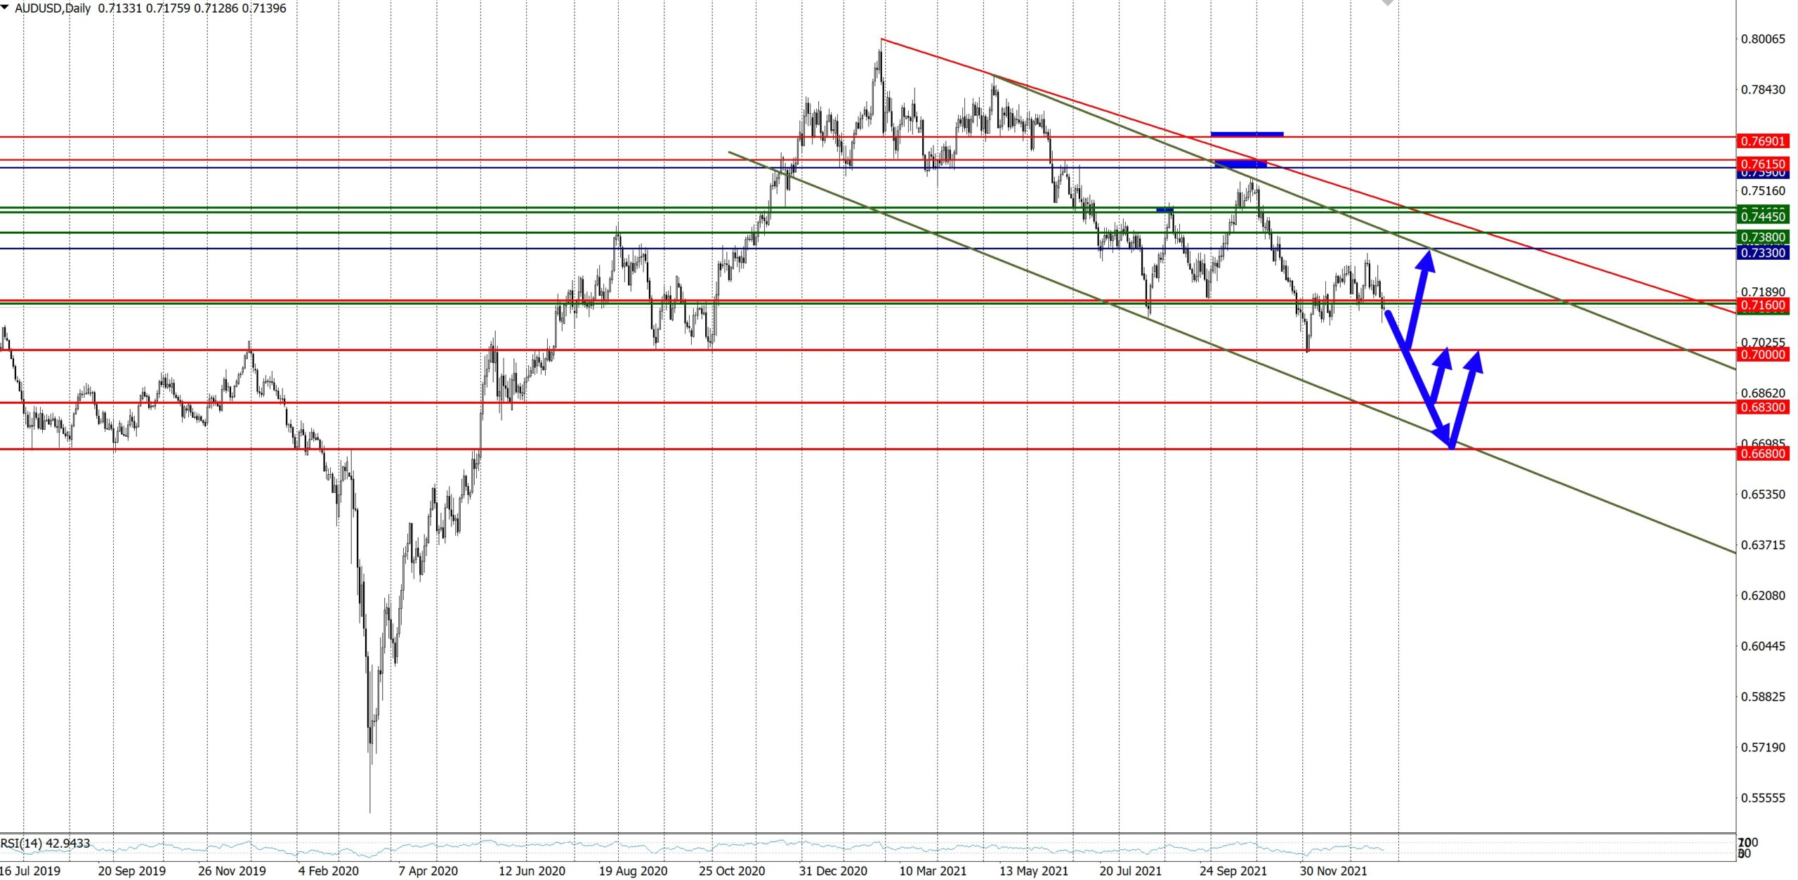Select the 0.76150 red price label
Viewport: 1798px width, 880px height.
pos(1762,164)
